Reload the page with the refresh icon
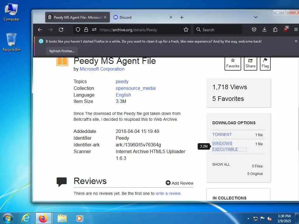This screenshot has height=224, width=299. click(61, 30)
